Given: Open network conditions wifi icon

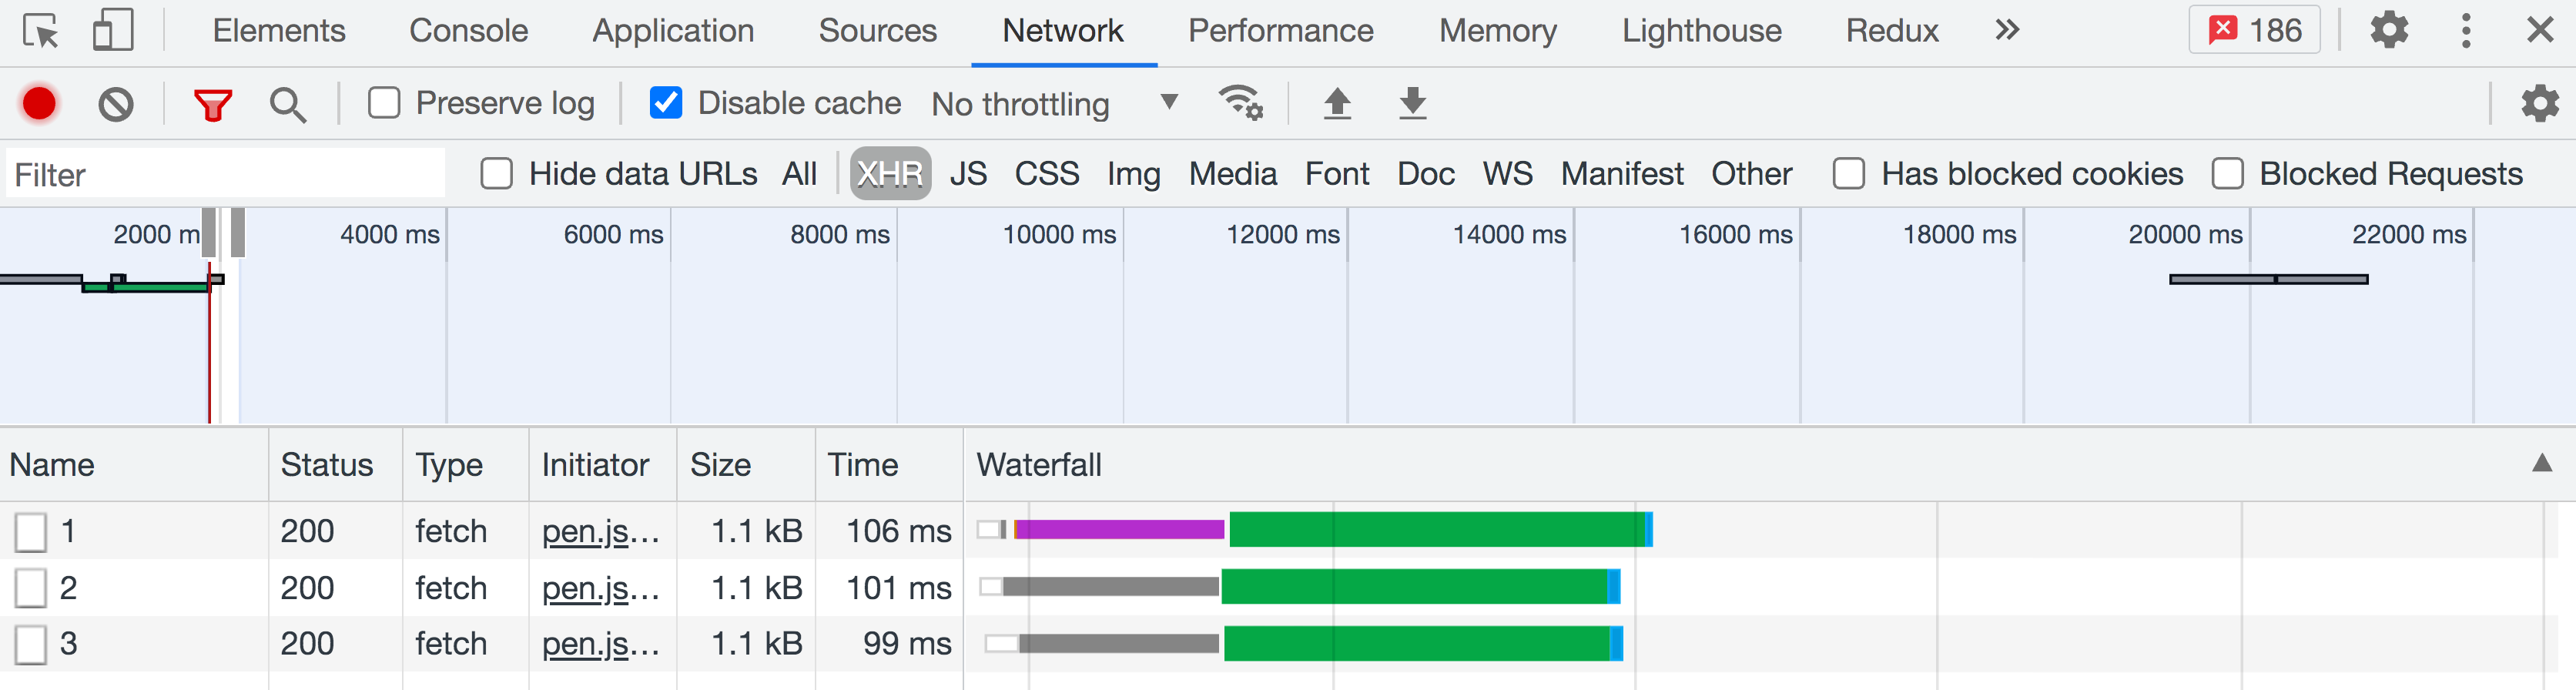Looking at the screenshot, I should 1240,103.
